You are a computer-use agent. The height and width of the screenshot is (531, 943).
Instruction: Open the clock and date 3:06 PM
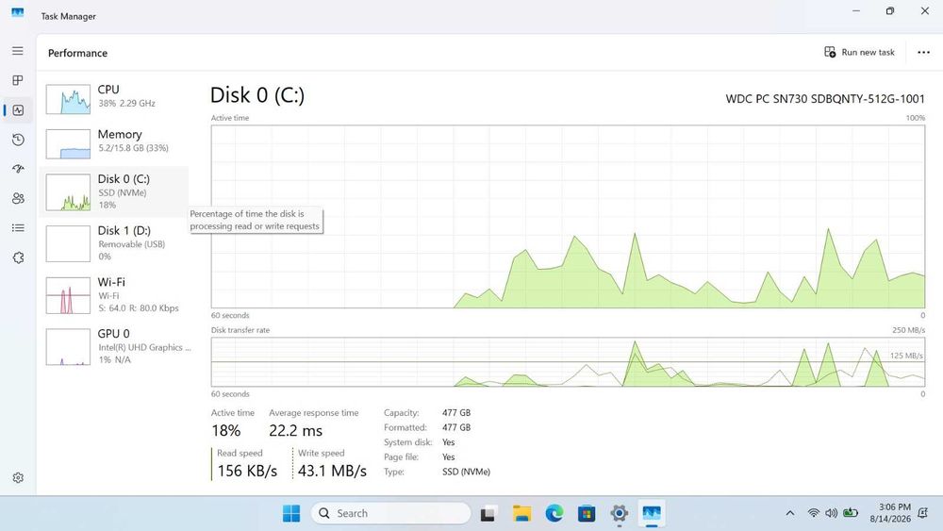click(x=890, y=513)
